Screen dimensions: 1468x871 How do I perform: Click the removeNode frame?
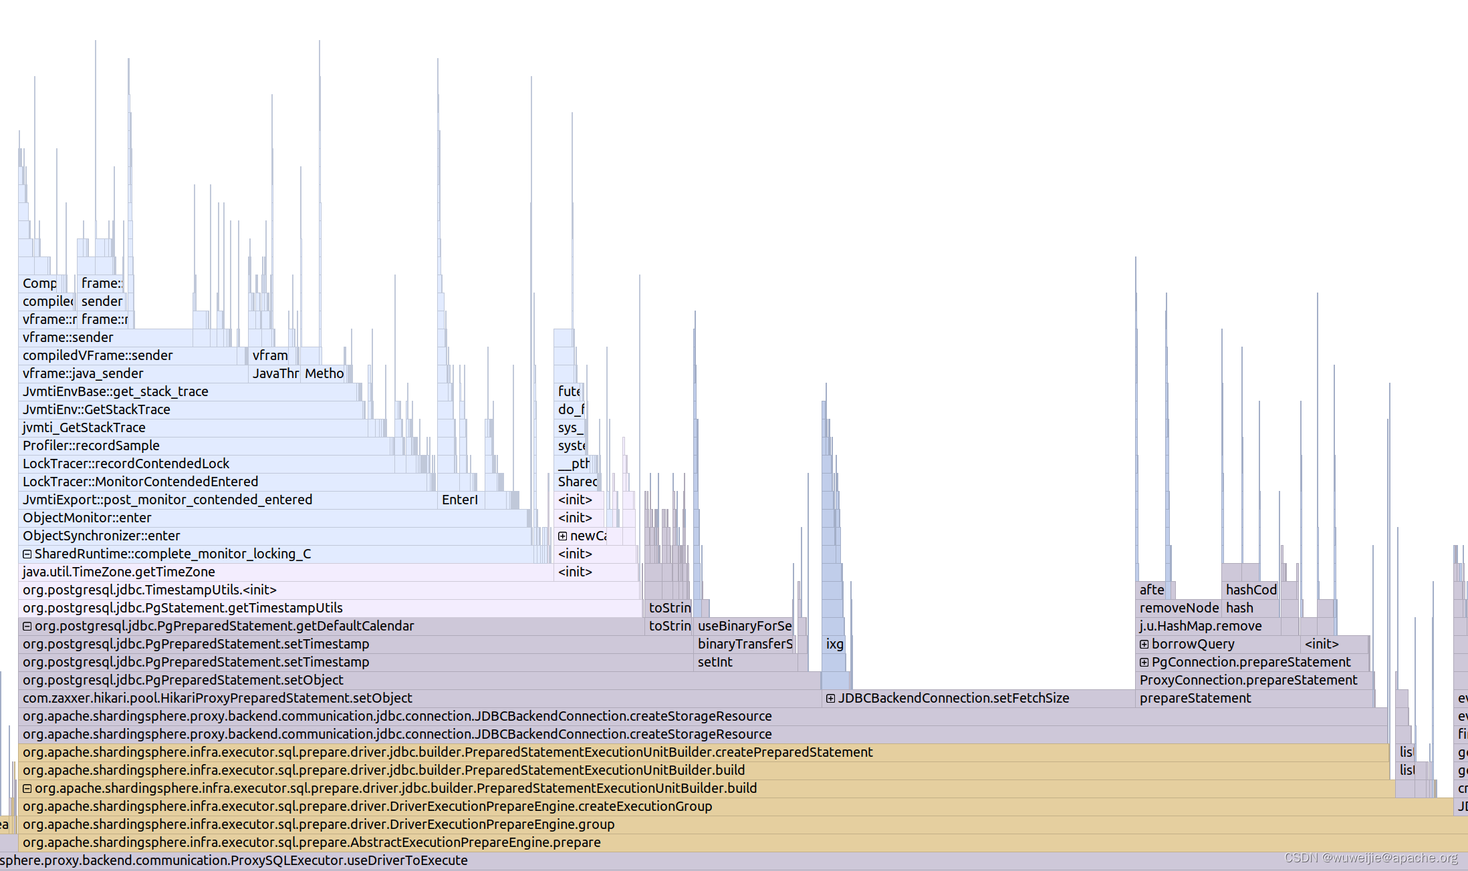pos(1179,608)
